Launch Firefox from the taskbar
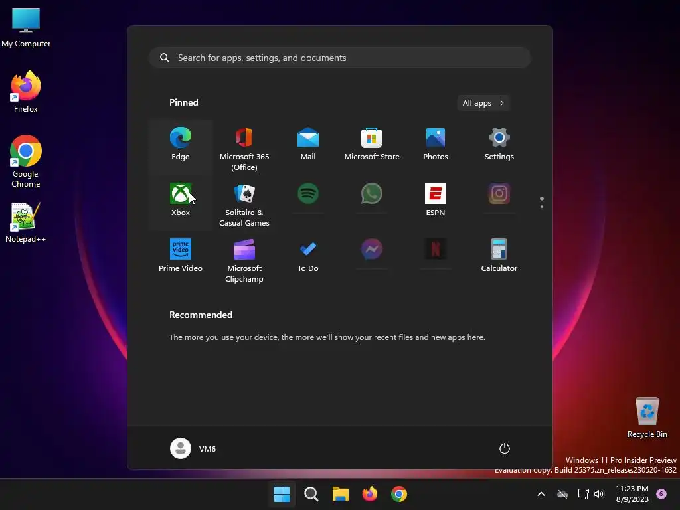The height and width of the screenshot is (510, 680). tap(369, 494)
